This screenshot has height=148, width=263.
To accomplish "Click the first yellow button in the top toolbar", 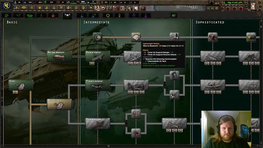I will [16, 8].
